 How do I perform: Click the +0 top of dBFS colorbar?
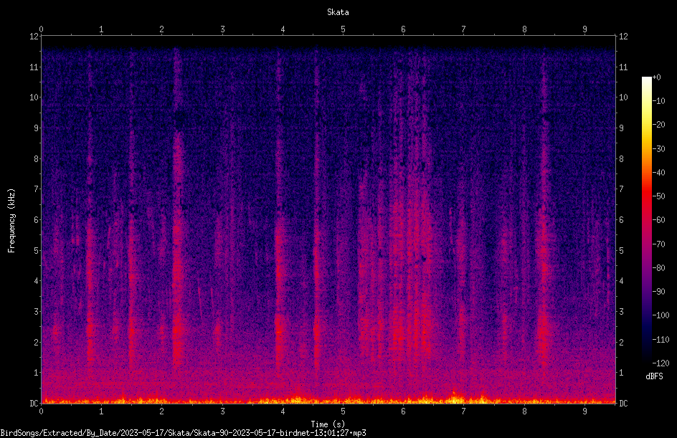(x=656, y=77)
